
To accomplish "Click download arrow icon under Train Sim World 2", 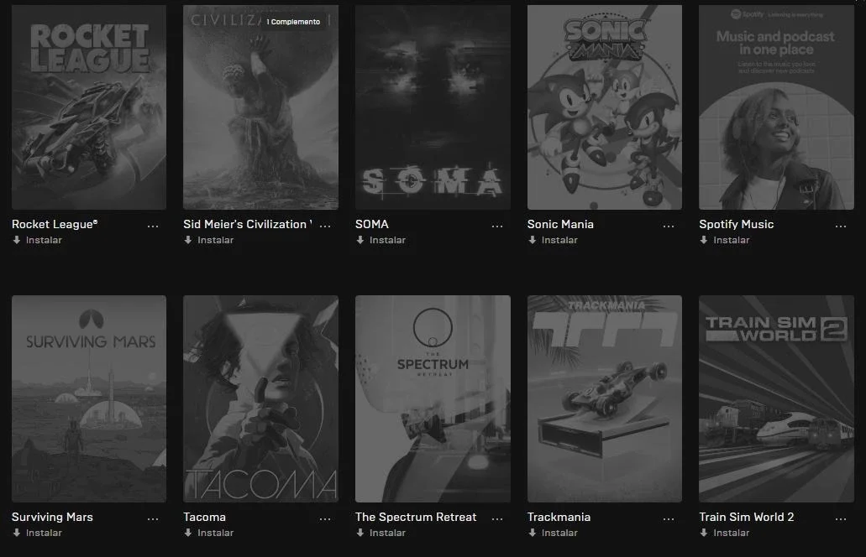I will click(x=704, y=533).
